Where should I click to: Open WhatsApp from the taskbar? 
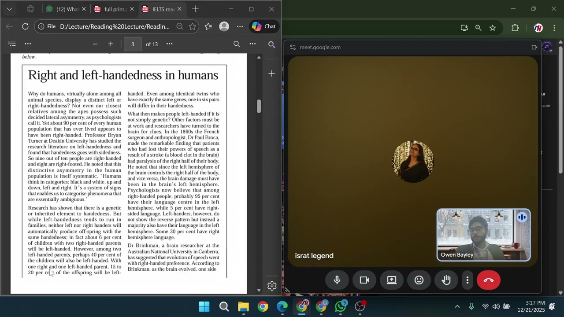point(341,306)
